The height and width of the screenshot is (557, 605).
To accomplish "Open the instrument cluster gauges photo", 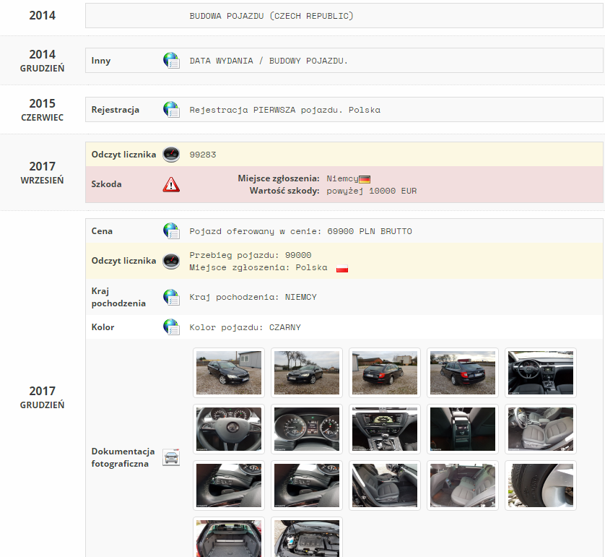I will [307, 429].
